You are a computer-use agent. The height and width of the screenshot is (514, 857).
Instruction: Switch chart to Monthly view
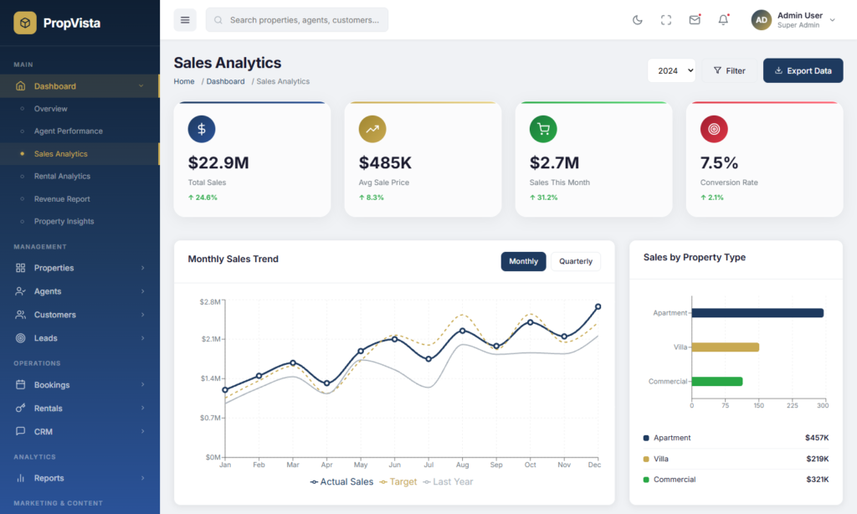pos(524,261)
